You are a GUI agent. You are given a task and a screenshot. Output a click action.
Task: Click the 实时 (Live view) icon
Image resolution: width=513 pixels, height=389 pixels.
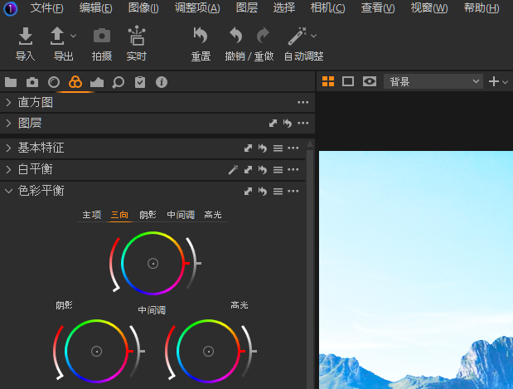point(137,36)
